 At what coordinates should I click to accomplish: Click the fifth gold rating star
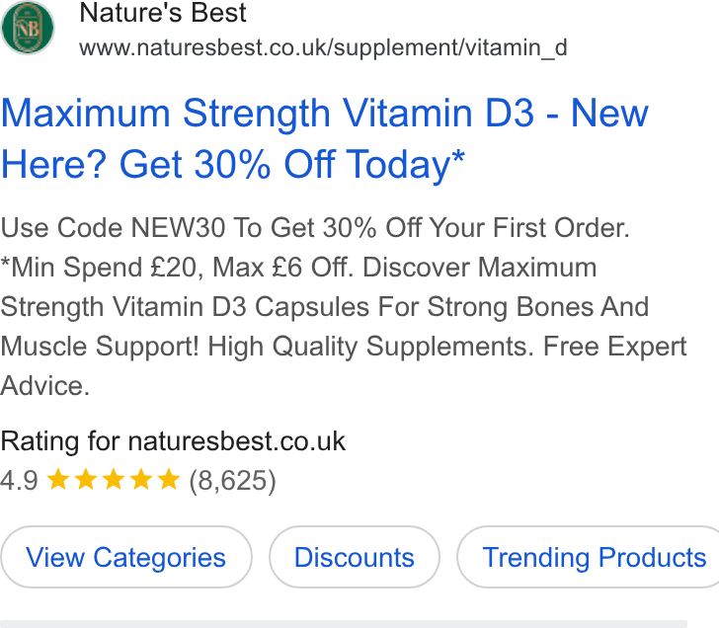pos(169,479)
